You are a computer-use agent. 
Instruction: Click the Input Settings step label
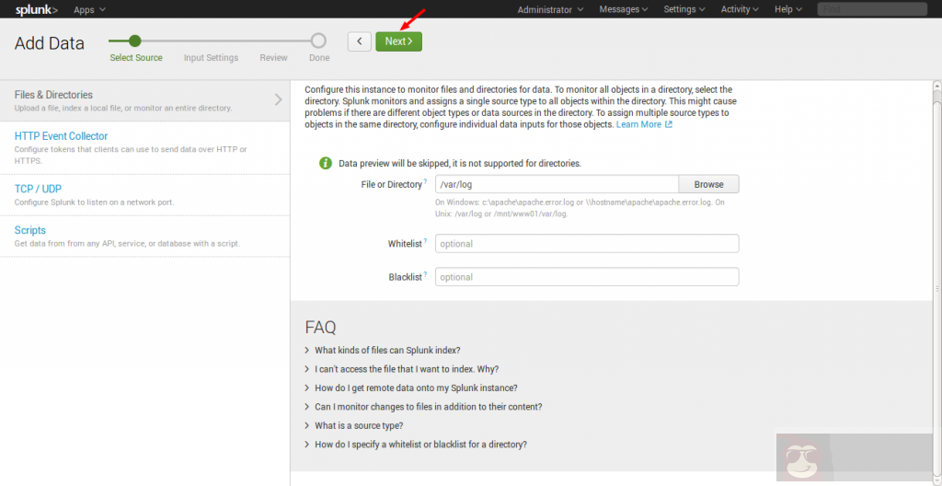[211, 58]
